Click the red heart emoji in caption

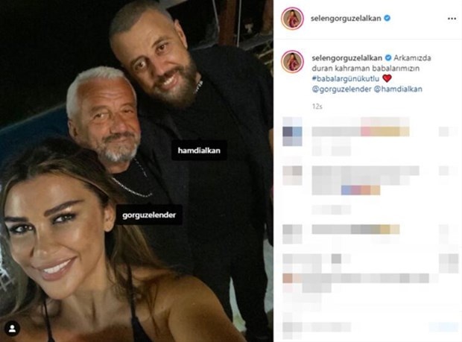(387, 78)
